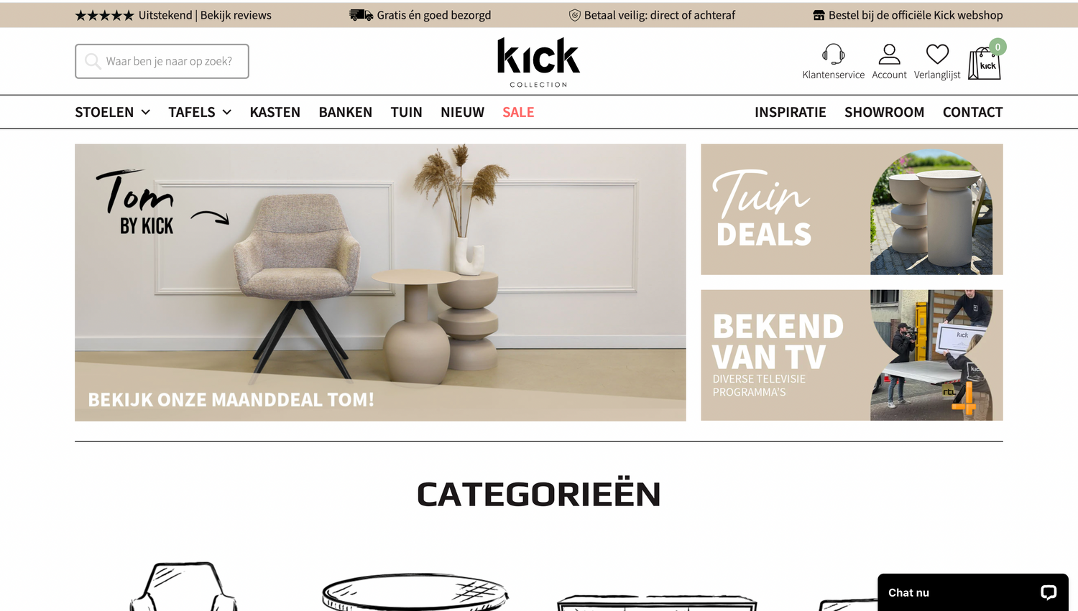Open the Bekend van TV banner

pyautogui.click(x=852, y=355)
